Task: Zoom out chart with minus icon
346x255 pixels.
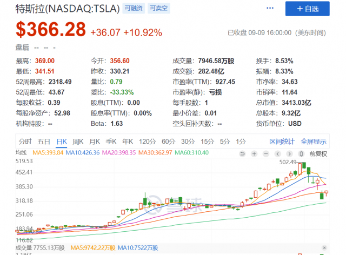Action: coord(266,154)
